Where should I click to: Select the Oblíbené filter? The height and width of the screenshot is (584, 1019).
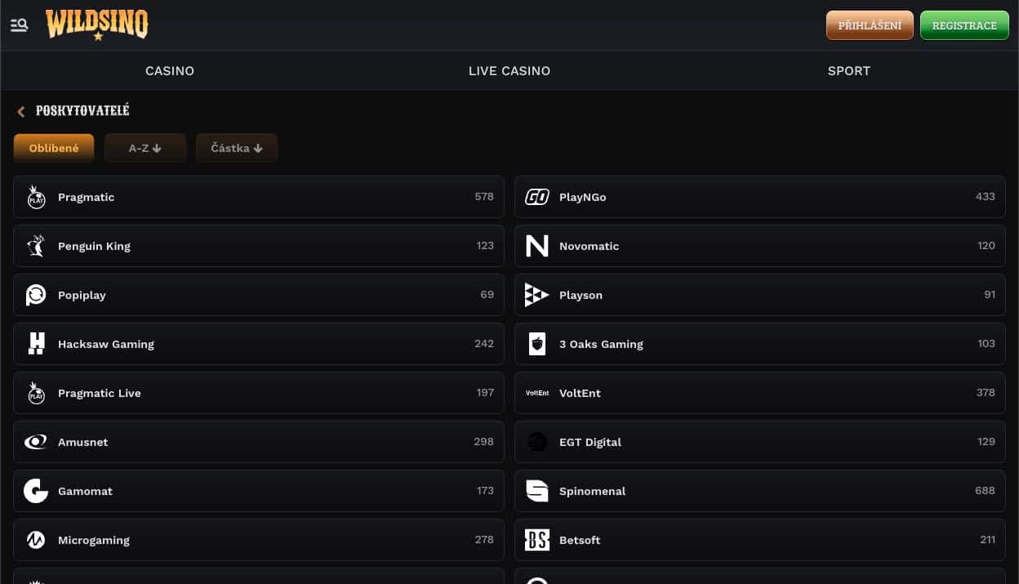point(54,148)
